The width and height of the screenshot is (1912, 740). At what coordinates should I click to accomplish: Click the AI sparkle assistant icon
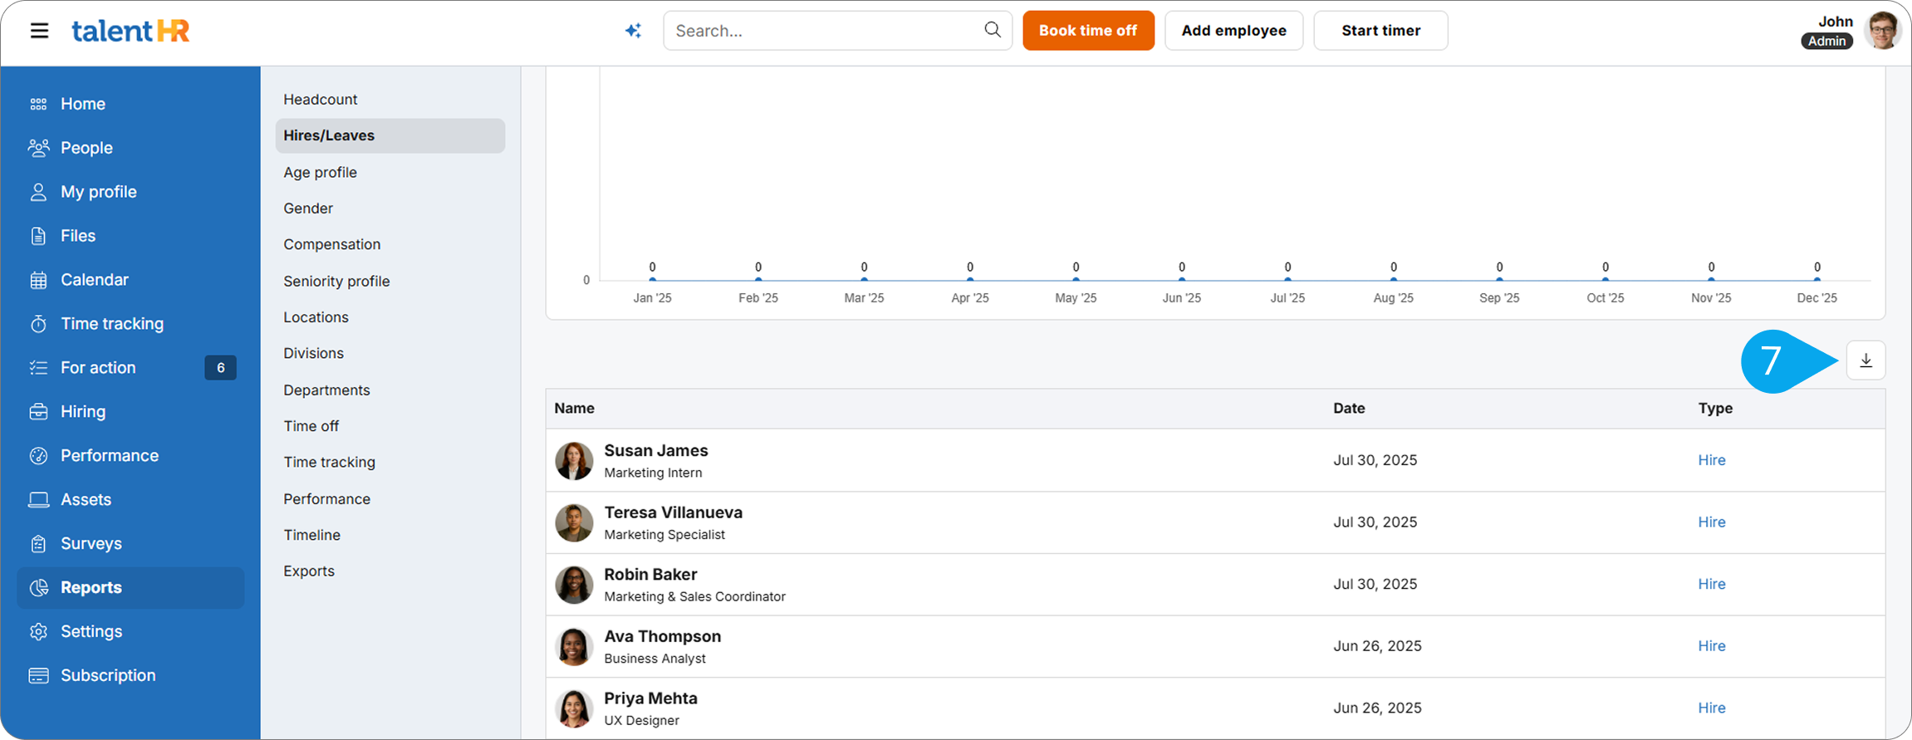click(633, 31)
